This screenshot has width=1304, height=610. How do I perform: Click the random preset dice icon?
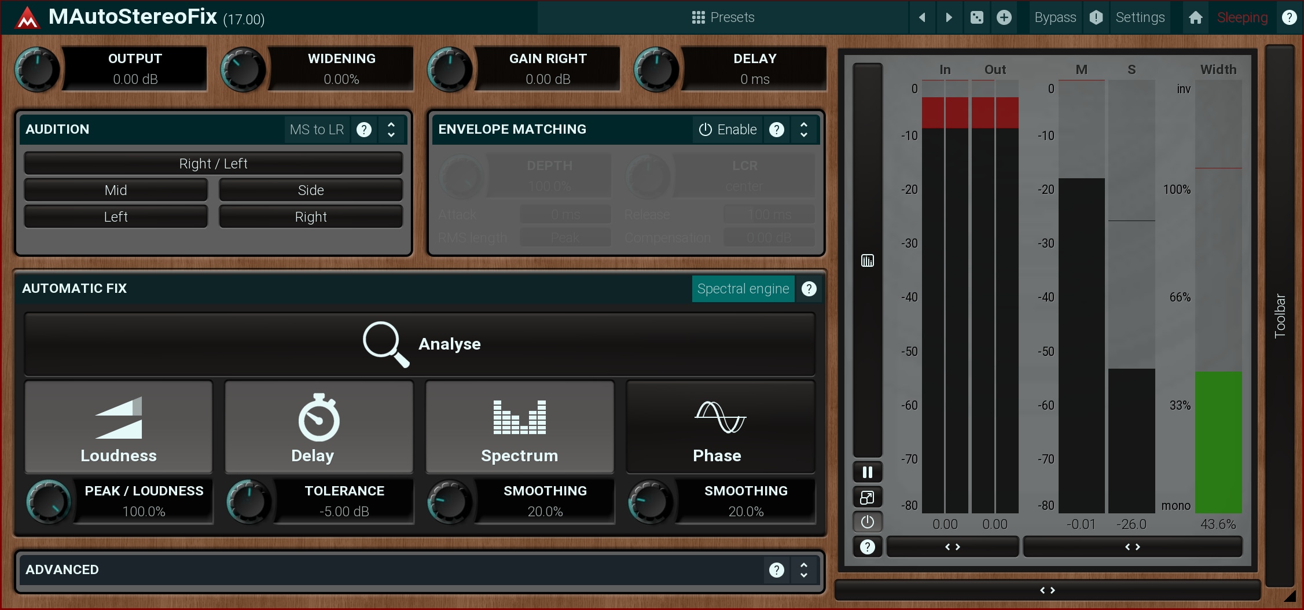[977, 17]
